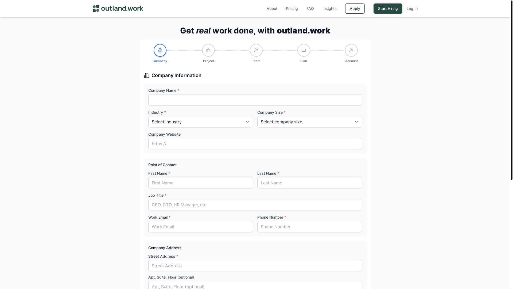
Task: Click the Company Information heading text
Action: coord(176,75)
